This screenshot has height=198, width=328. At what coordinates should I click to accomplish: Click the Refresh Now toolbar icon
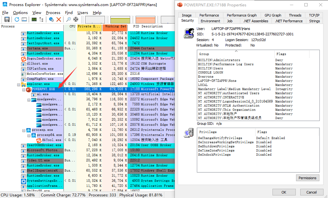(x=17, y=20)
